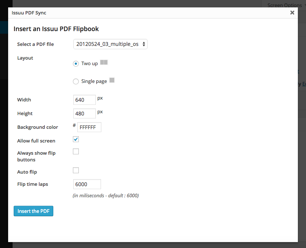Click the Two up layout icon

click(104, 63)
